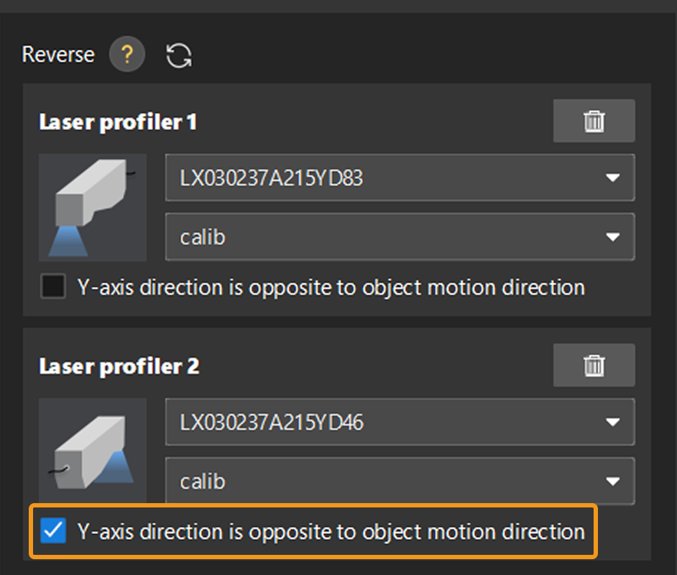Open the LX030237A215YD83 serial number dropdown

(388, 178)
